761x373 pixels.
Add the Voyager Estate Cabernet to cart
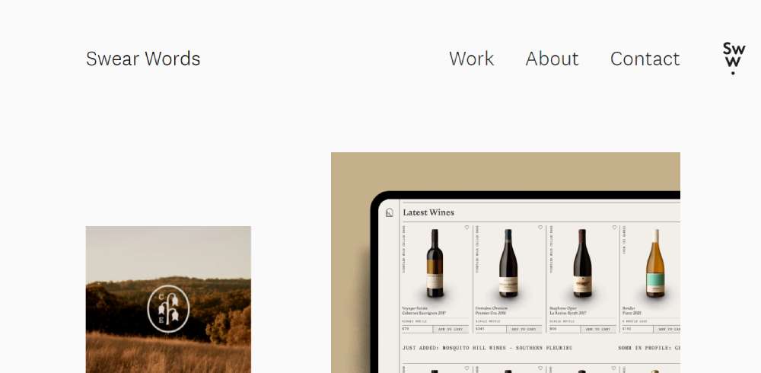click(451, 330)
